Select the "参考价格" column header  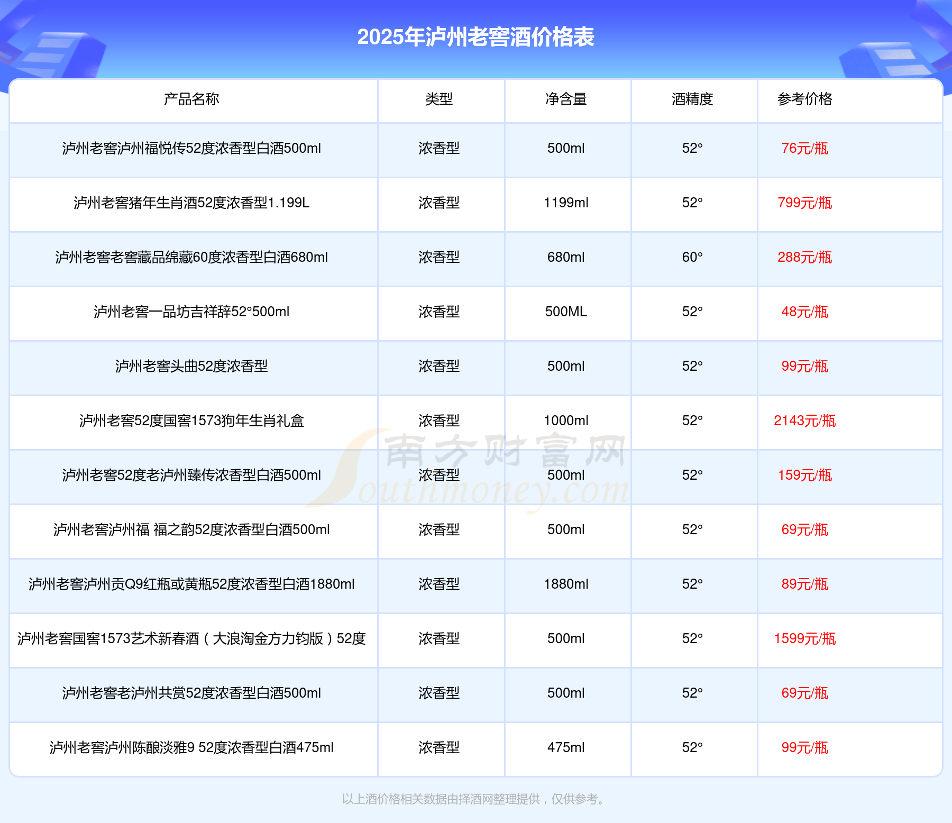pos(805,99)
